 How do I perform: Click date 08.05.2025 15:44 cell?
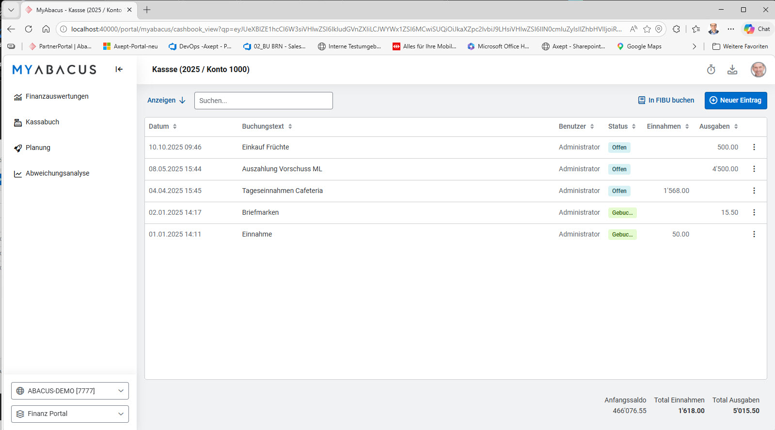175,169
